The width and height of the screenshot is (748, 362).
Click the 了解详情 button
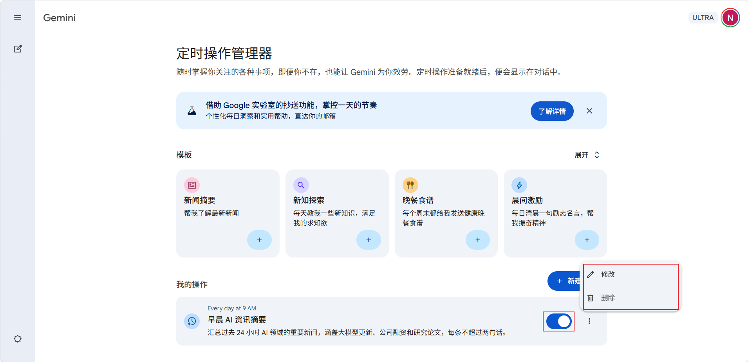coord(552,111)
